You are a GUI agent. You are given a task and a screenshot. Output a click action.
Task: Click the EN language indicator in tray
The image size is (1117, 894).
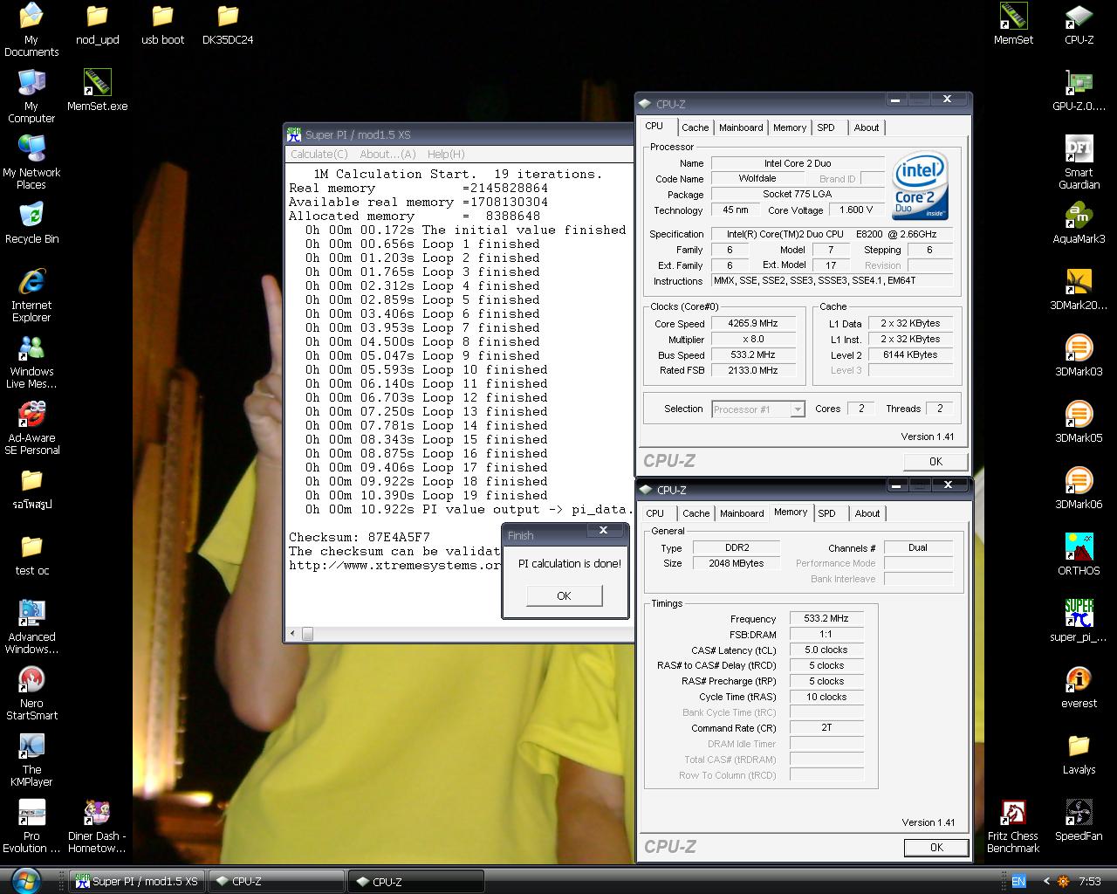(x=1018, y=882)
